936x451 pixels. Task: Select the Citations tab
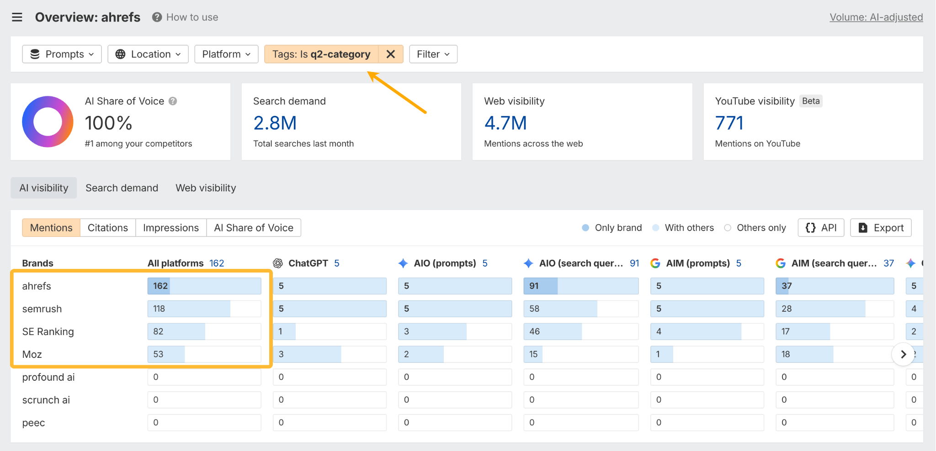[x=108, y=228]
